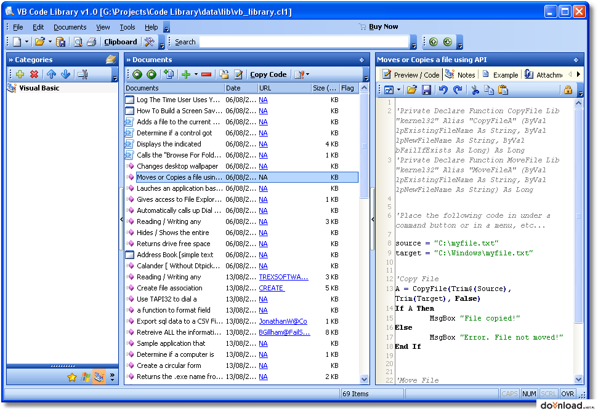
Task: Open the View menu
Action: [103, 27]
